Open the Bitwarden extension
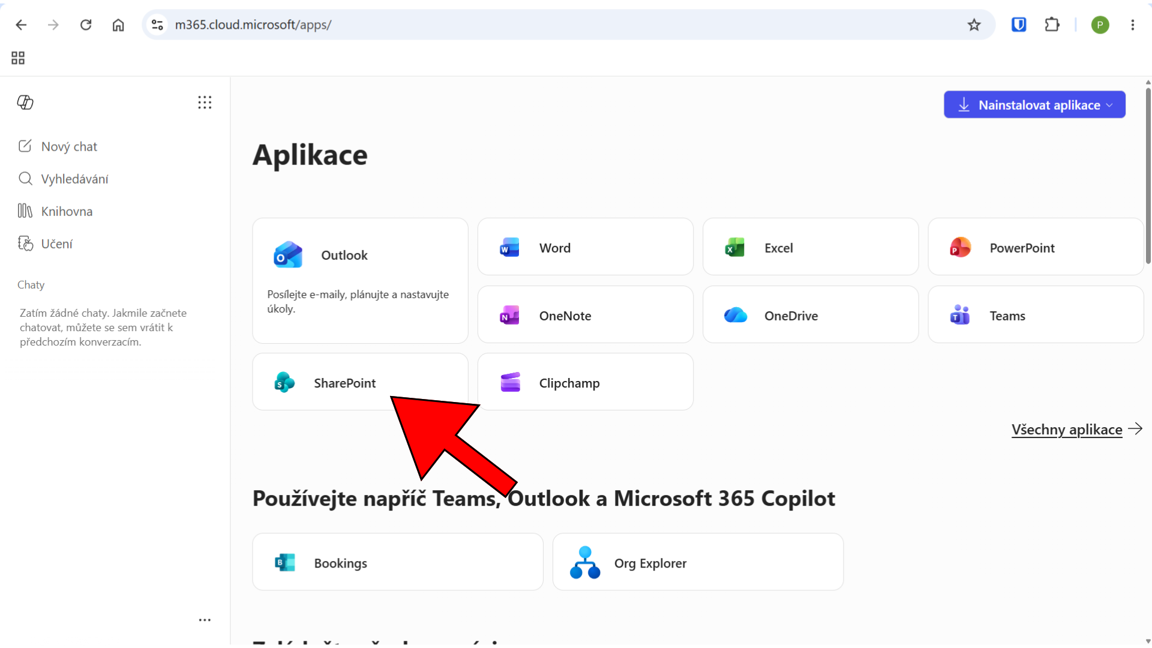1152x648 pixels. 1019,25
